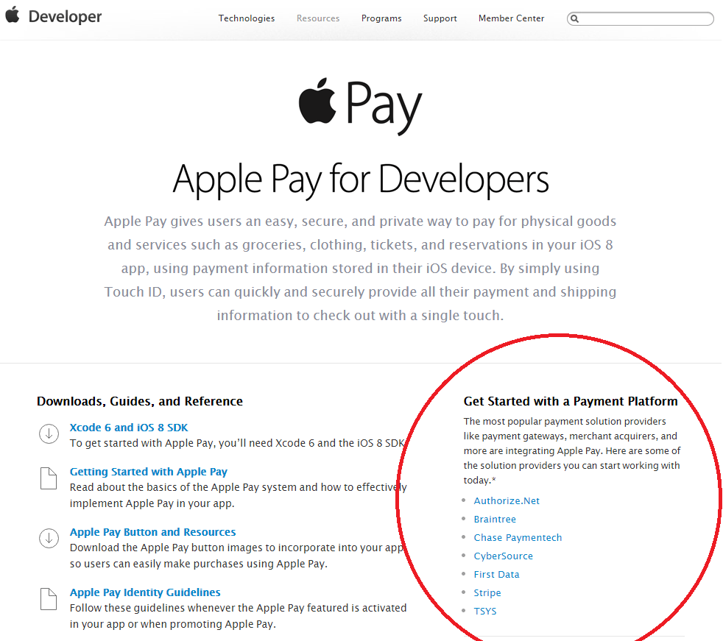Image resolution: width=723 pixels, height=641 pixels.
Task: Visit the Stripe link
Action: click(x=487, y=593)
